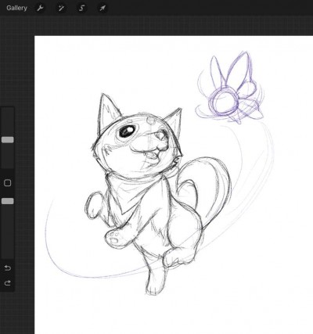Click the brush opacity slider handle
Image resolution: width=313 pixels, height=334 pixels.
(x=8, y=201)
